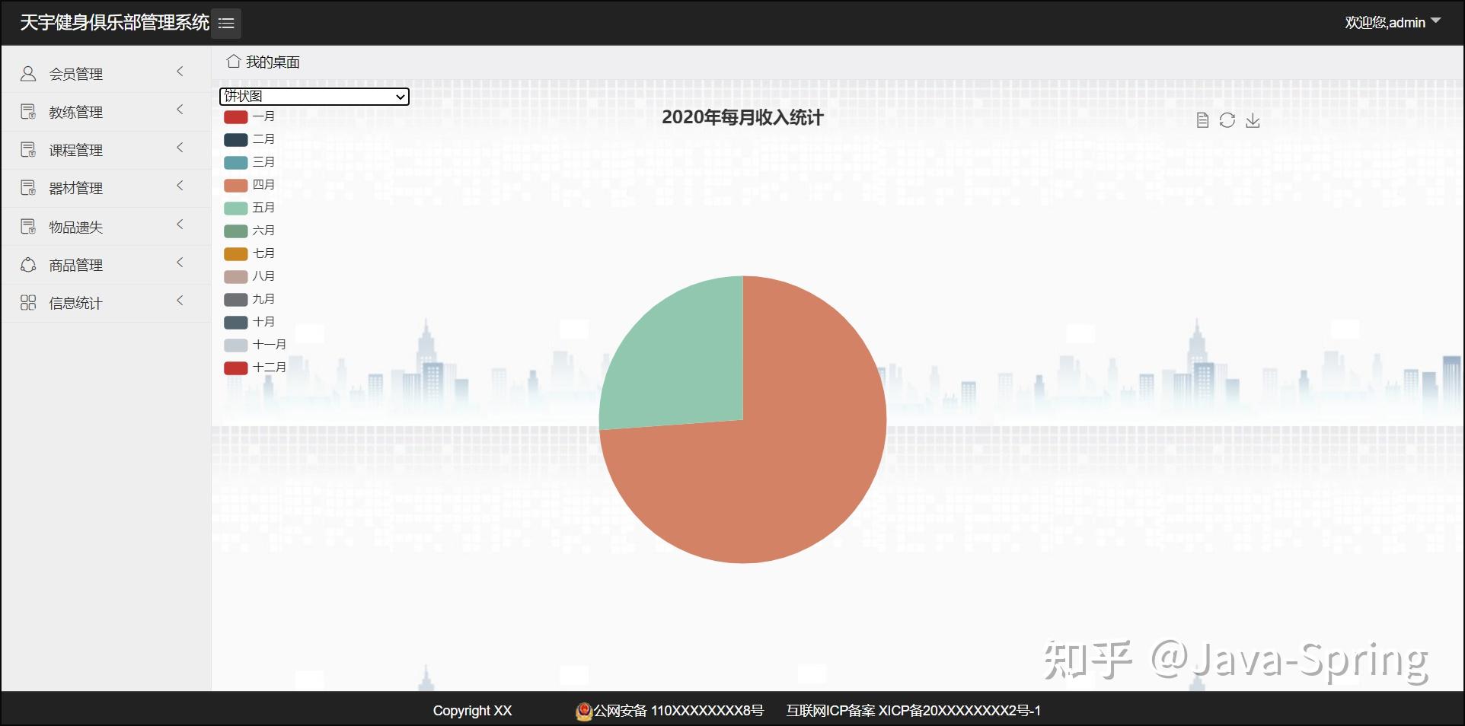
Task: Click the 物品遗失 sidebar icon
Action: point(28,226)
